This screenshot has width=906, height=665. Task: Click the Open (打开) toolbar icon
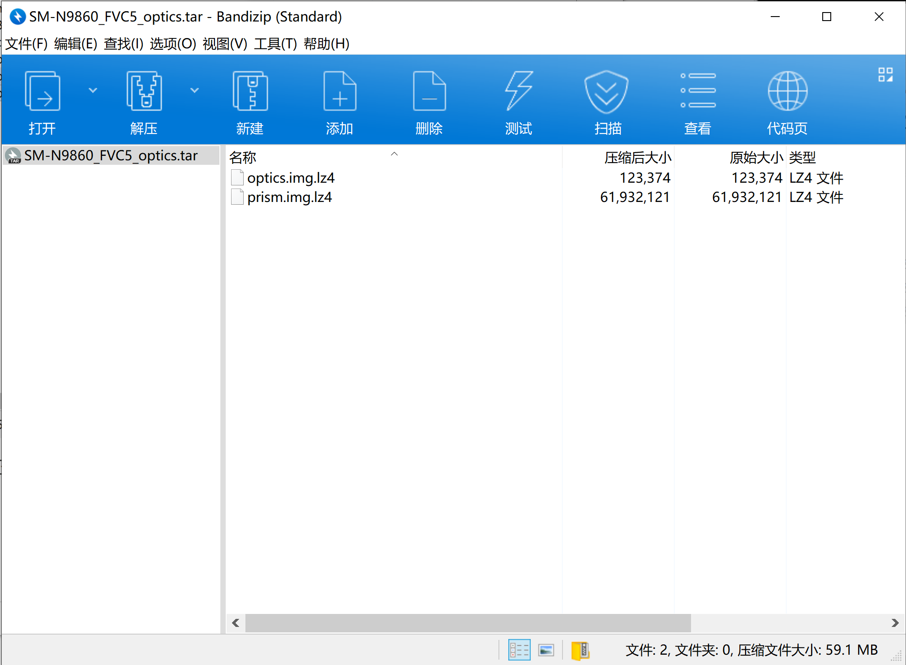coord(43,91)
